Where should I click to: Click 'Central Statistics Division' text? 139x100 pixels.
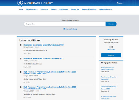(x=33, y=64)
